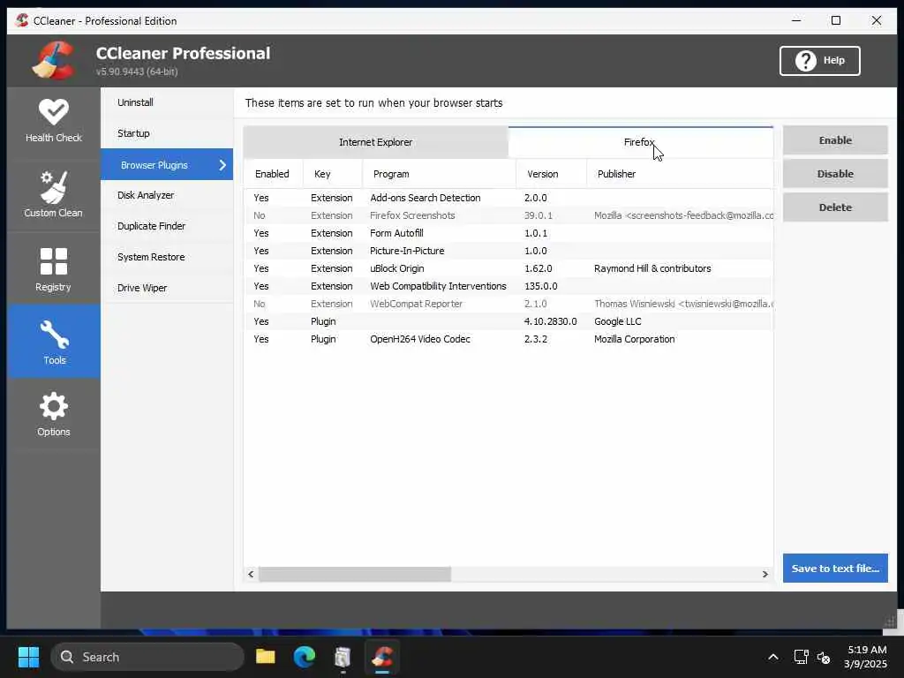Image resolution: width=904 pixels, height=678 pixels.
Task: Select the Picture-In-Picture extension row
Action: point(508,251)
